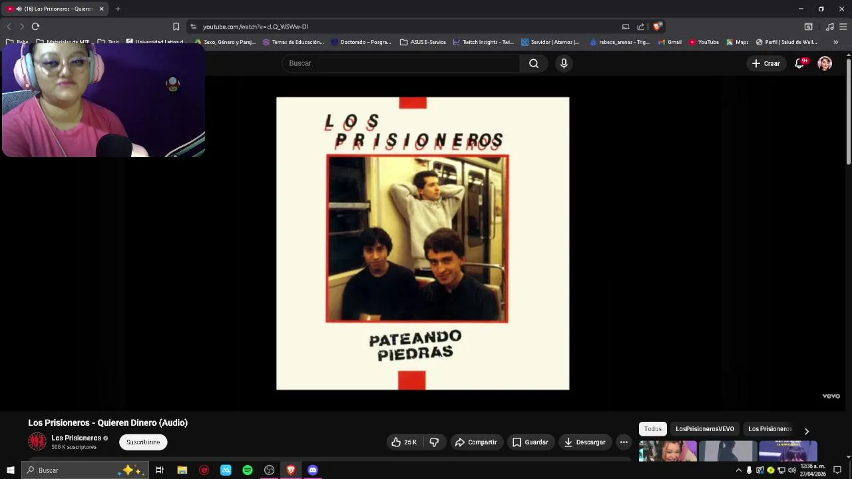
Task: Click the Suscribirme button
Action: [143, 442]
